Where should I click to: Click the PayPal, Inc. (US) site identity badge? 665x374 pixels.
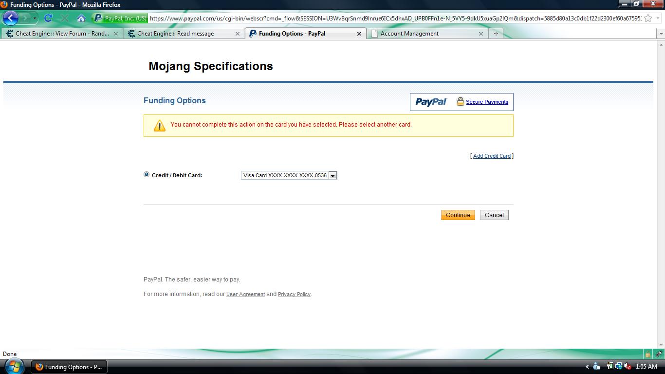120,19
